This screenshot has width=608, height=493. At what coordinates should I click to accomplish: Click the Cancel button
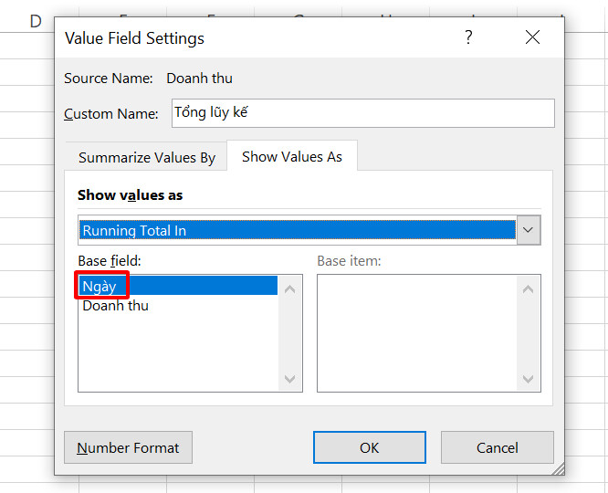498,447
